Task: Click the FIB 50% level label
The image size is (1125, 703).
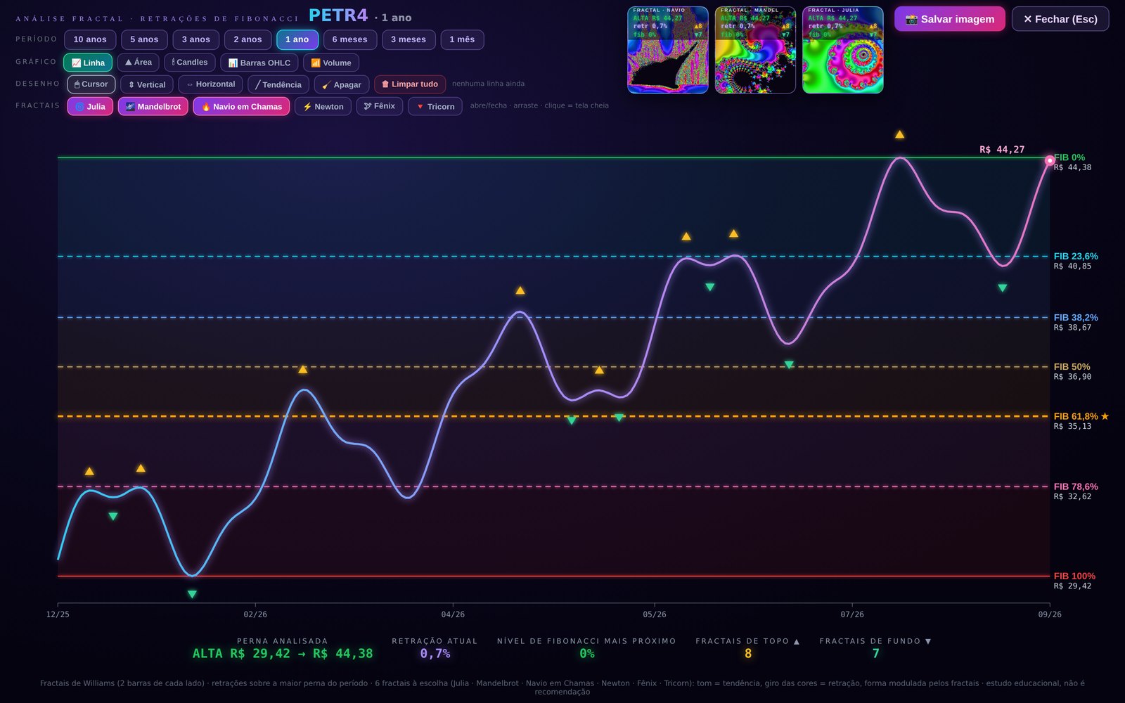Action: pyautogui.click(x=1072, y=367)
